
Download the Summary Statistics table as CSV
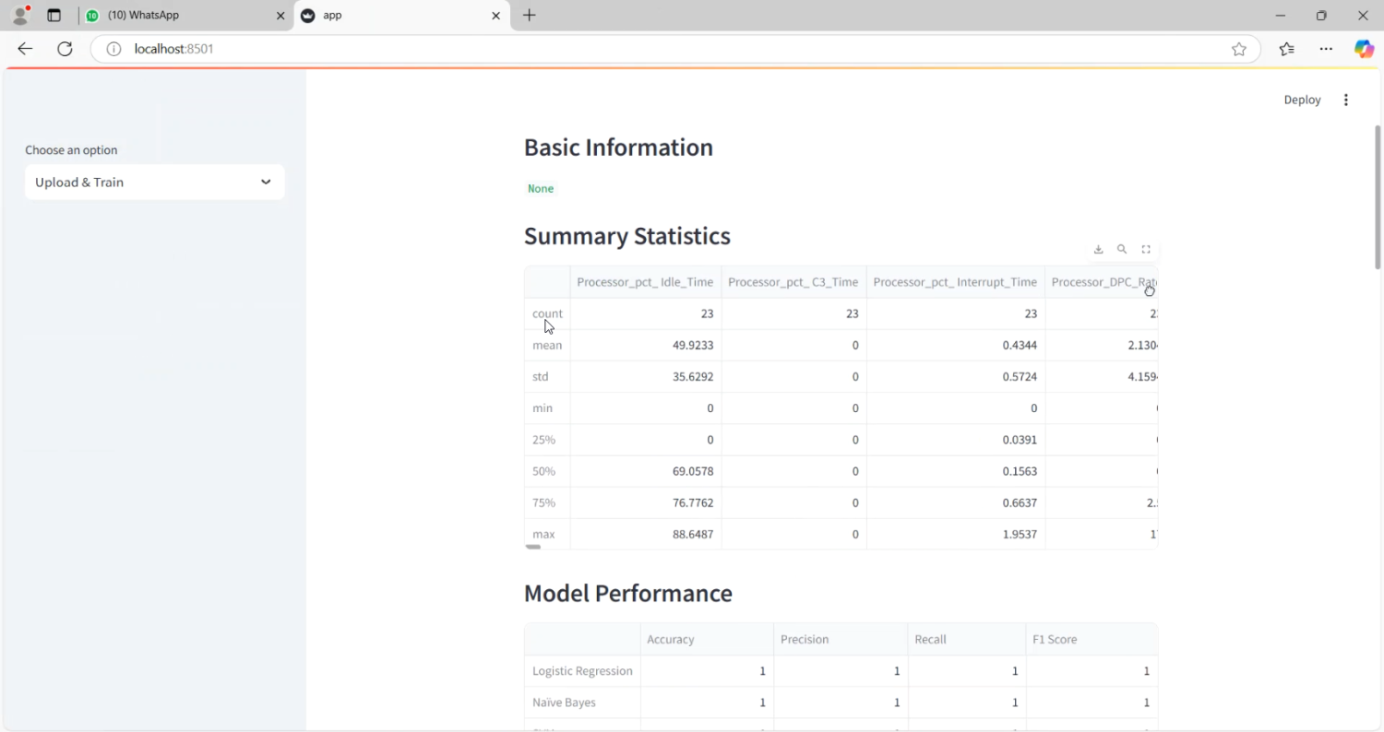1098,249
